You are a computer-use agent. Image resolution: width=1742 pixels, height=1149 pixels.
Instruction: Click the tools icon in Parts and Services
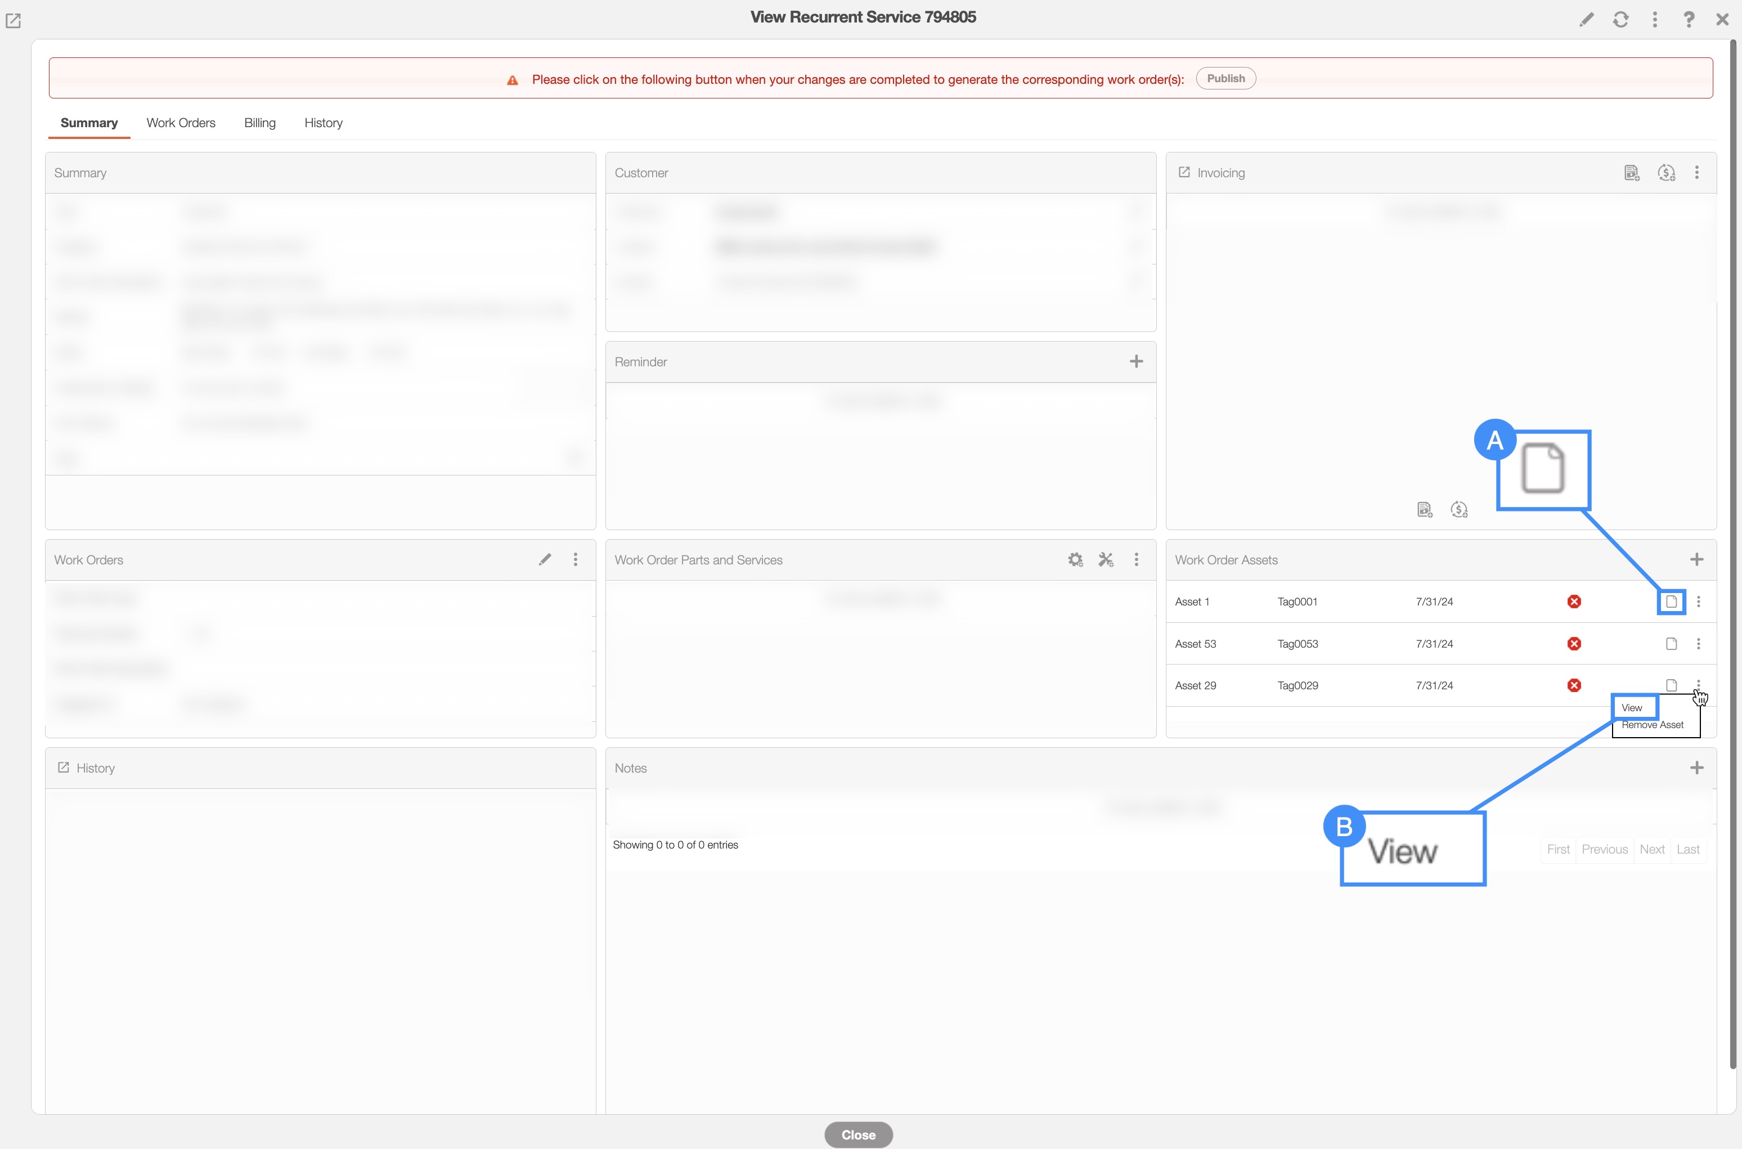[x=1106, y=560]
